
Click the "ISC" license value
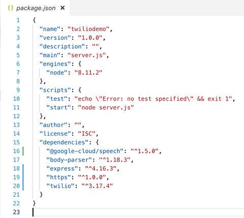click(87, 134)
